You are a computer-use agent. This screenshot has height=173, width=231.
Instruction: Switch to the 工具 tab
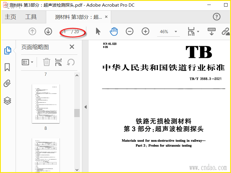click(x=31, y=17)
